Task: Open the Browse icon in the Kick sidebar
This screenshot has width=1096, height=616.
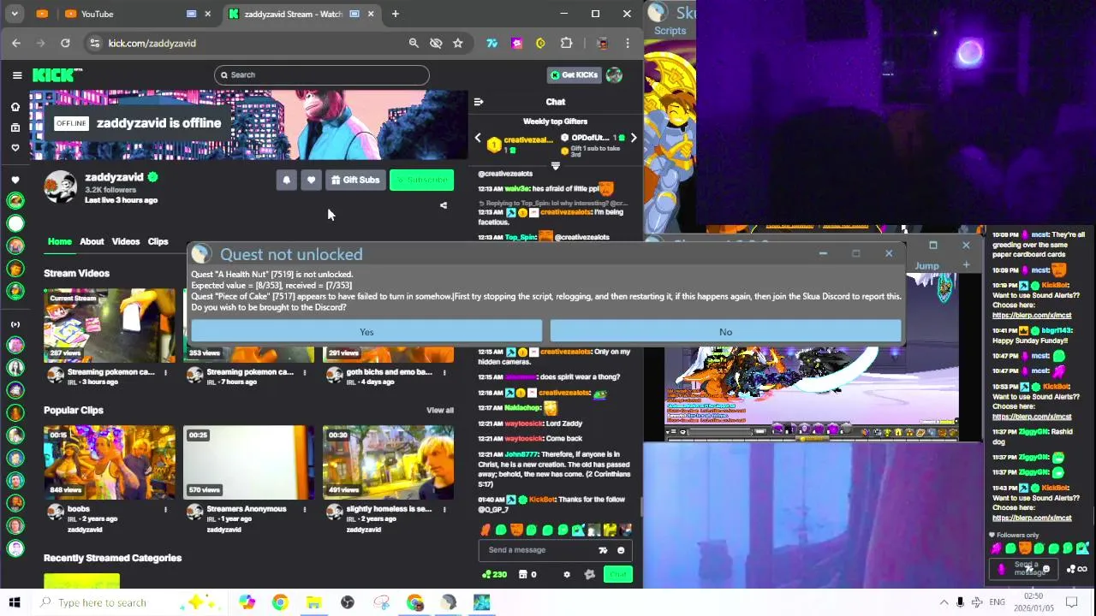Action: (15, 127)
